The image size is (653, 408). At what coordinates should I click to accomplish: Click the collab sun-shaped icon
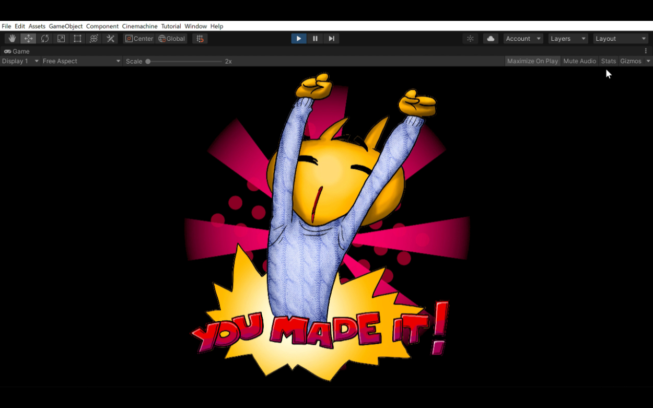(x=470, y=39)
